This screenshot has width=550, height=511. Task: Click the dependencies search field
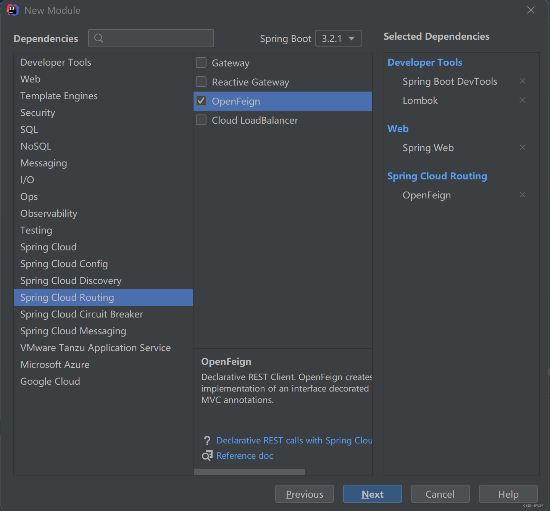pos(151,38)
